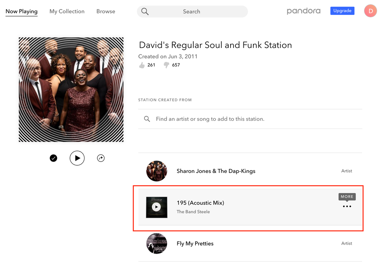Toggle the collected checkmark icon

coord(53,158)
